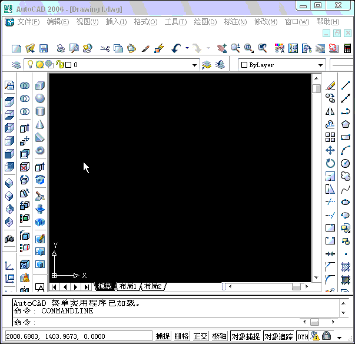
Task: Select the Zoom Realtime magnifier icon
Action: click(235, 48)
